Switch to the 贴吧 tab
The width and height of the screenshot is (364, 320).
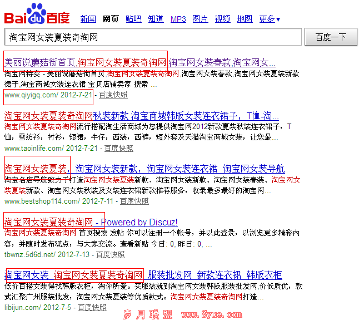coord(133,19)
